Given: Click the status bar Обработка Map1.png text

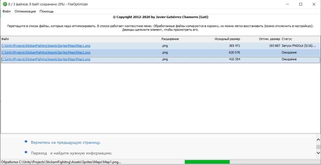Looking at the screenshot, I should [x=61, y=162].
